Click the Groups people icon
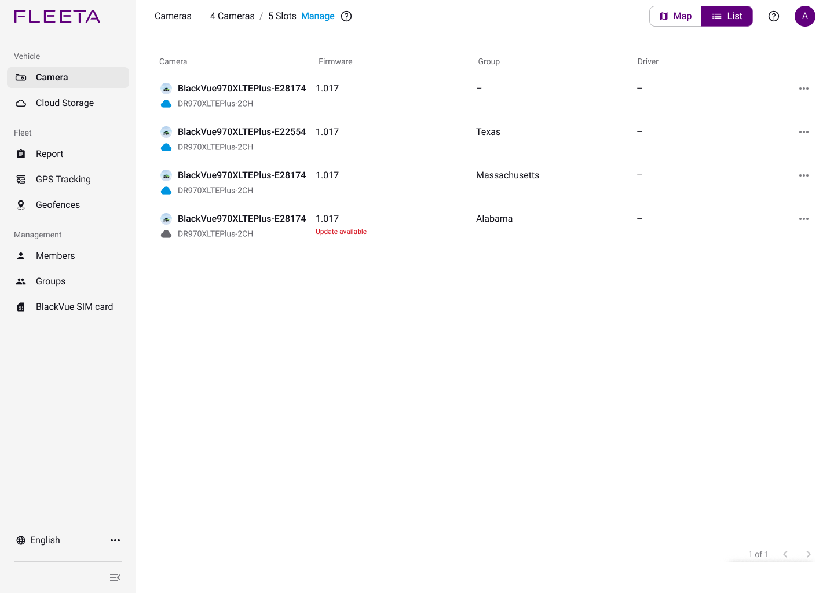This screenshot has height=593, width=834. click(21, 281)
